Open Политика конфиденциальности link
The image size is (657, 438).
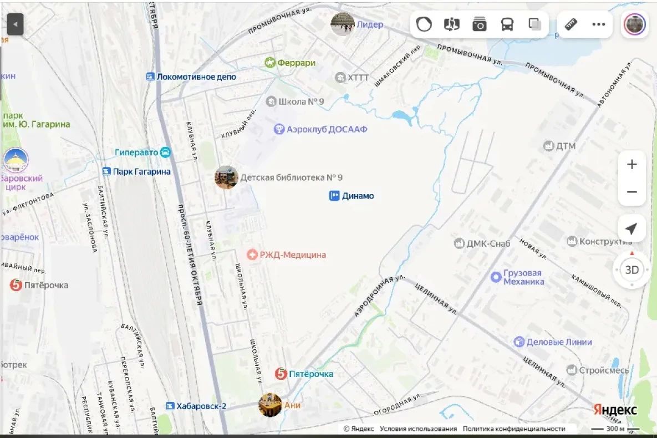tap(514, 429)
